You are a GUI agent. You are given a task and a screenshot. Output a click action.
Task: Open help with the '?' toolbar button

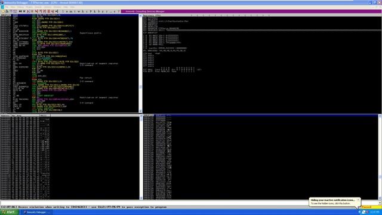pyautogui.click(x=119, y=11)
